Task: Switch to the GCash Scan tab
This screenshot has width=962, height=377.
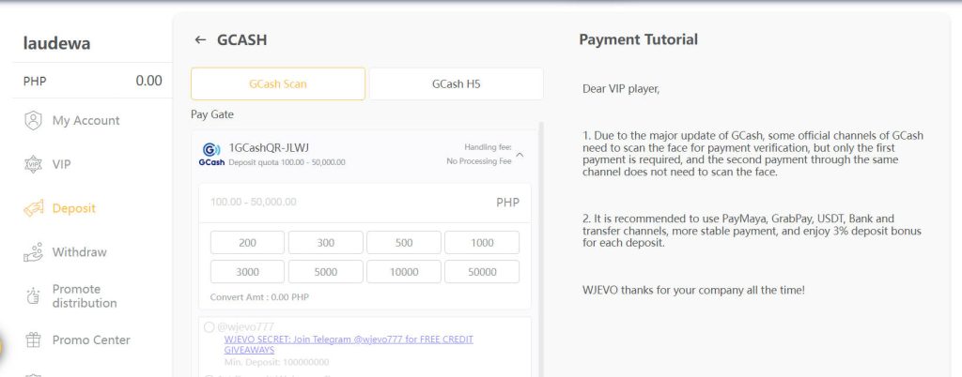Action: click(x=278, y=83)
